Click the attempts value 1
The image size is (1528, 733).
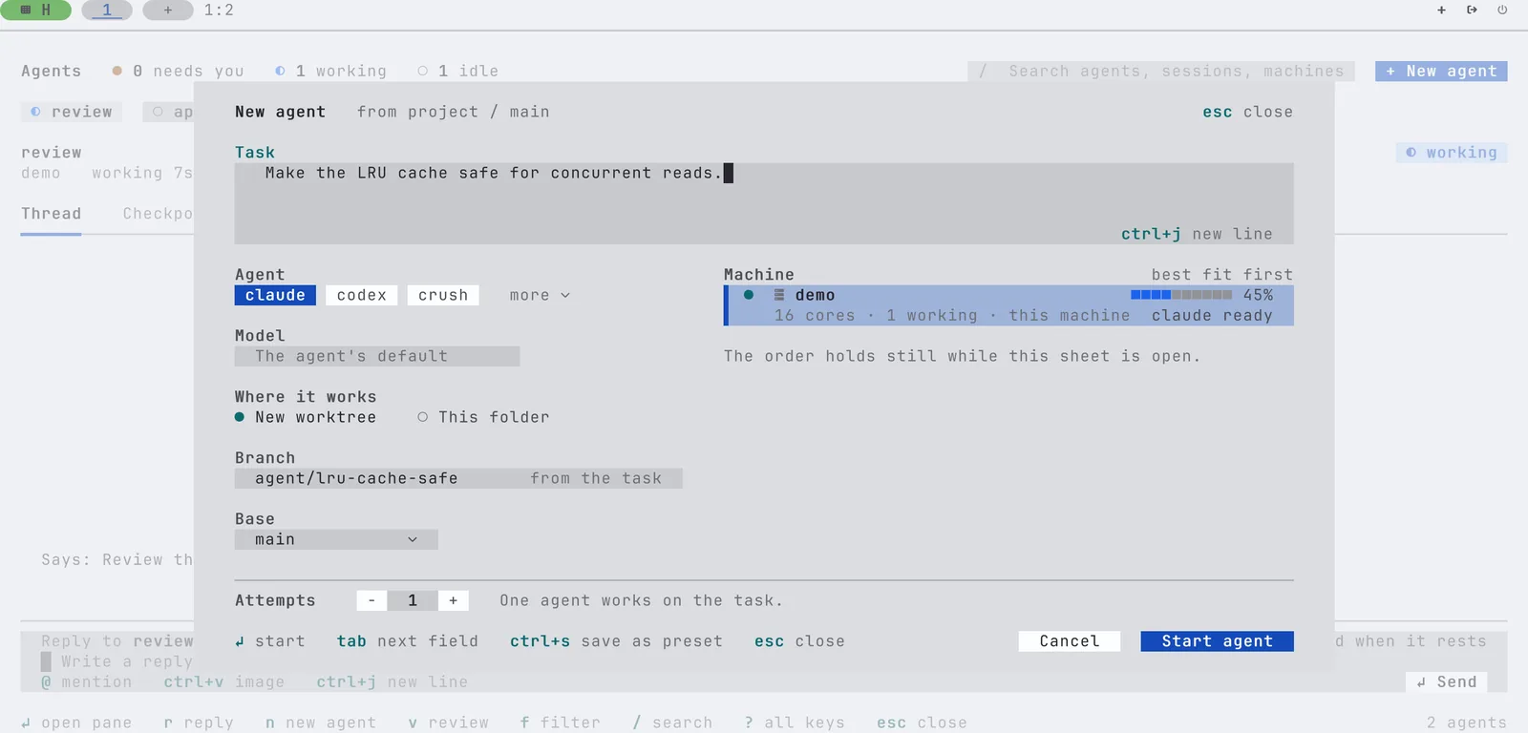[x=413, y=600]
